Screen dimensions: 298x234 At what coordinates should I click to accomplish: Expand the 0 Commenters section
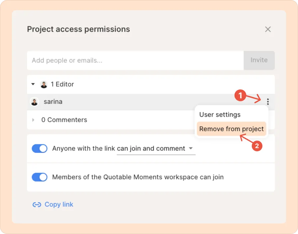click(33, 120)
